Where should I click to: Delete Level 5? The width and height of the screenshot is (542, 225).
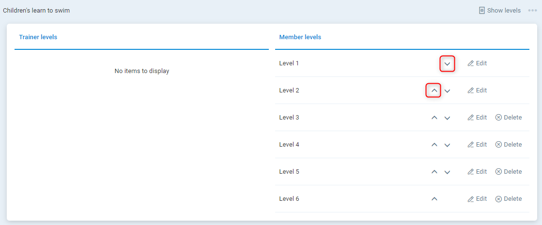[509, 172]
